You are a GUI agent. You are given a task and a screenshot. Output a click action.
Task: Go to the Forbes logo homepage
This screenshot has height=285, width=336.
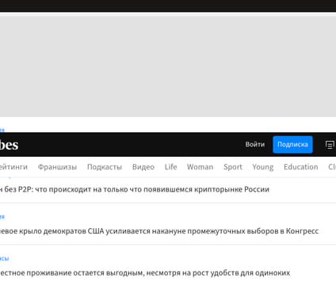click(x=9, y=145)
